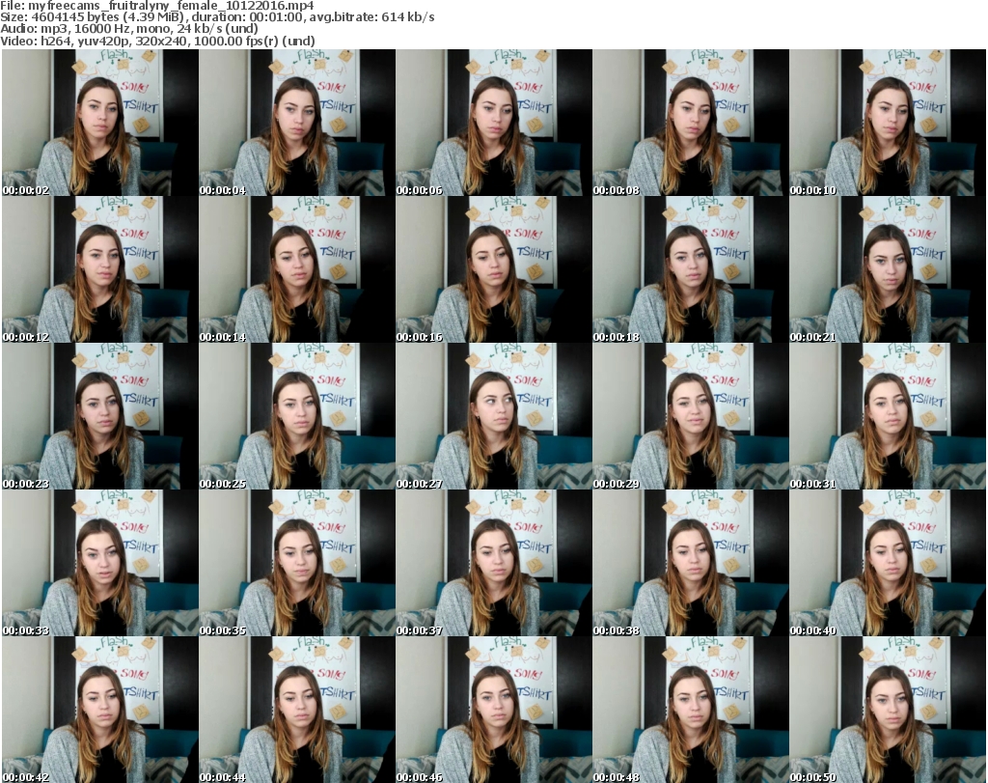Click the Audio mp3 info line
Viewport: 988px width, 783px height.
tap(129, 29)
